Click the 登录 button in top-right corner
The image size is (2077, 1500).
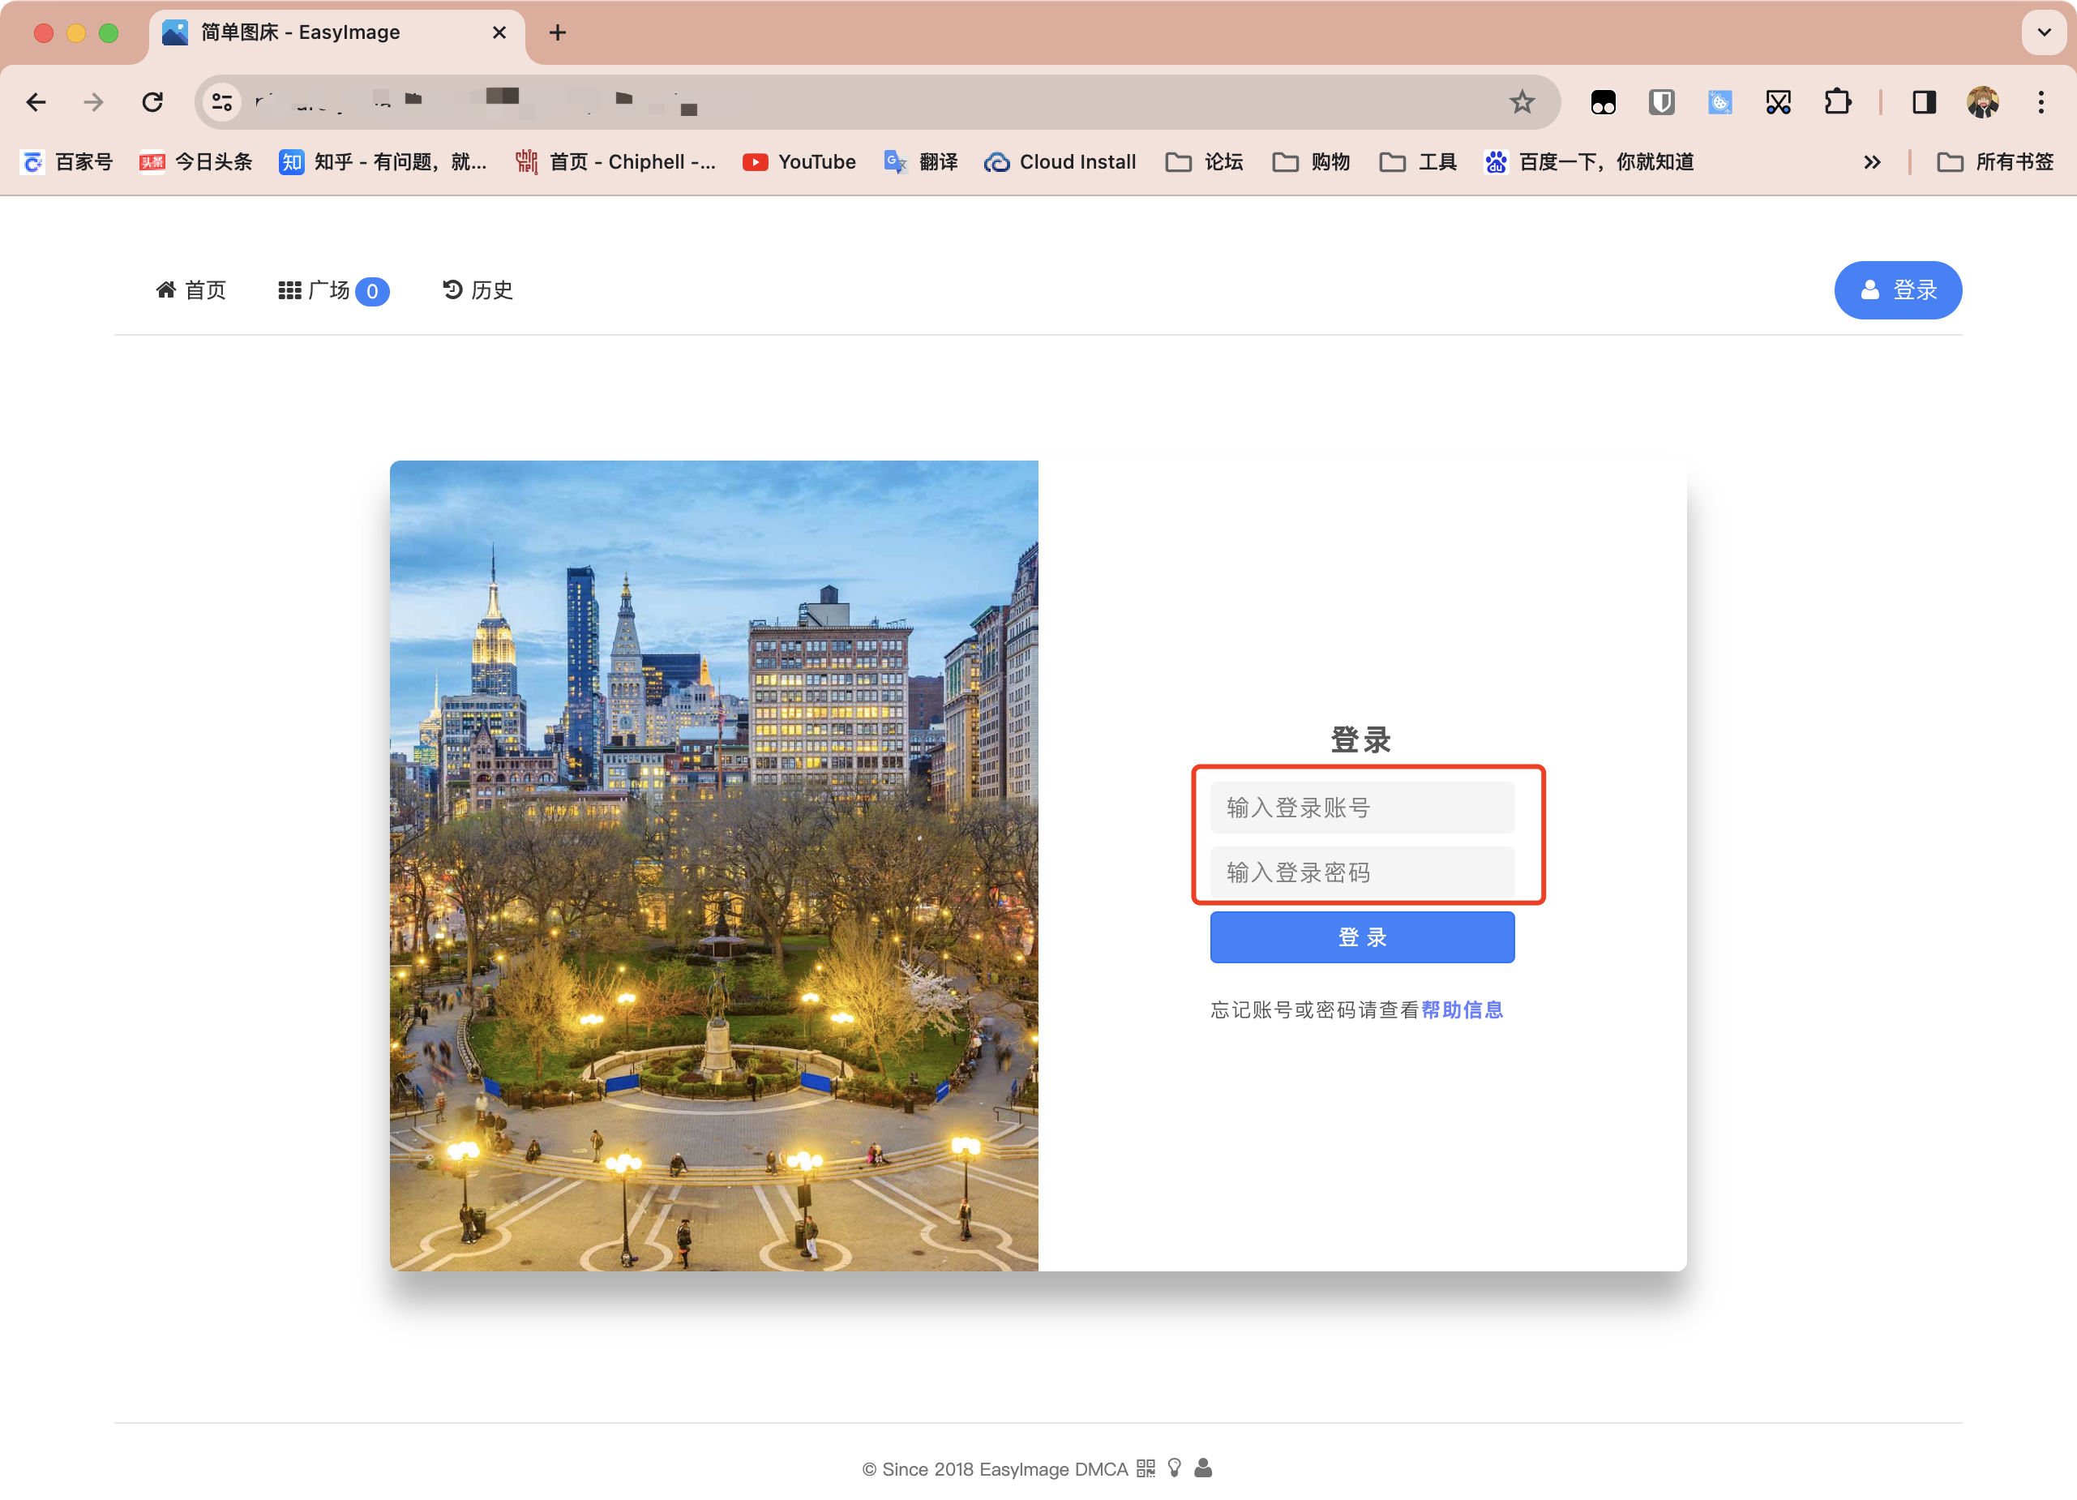click(1898, 290)
